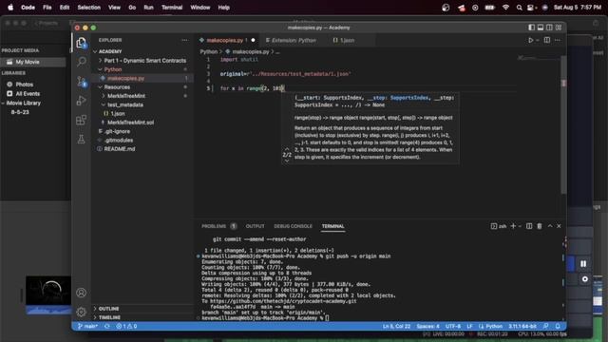This screenshot has height=342, width=608.
Task: Open editor More Actions ellipsis
Action: [558, 40]
